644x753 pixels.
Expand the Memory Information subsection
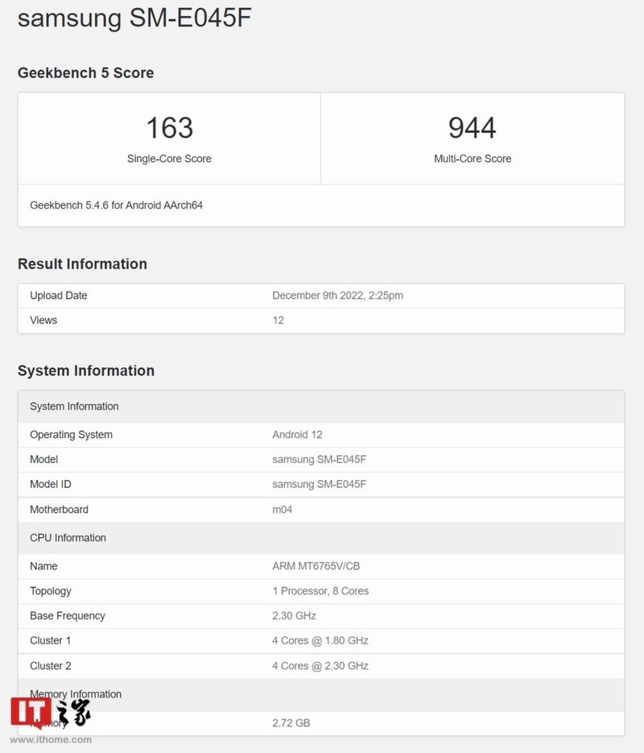[x=76, y=693]
